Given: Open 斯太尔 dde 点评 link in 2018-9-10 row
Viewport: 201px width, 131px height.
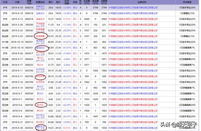Looking at the screenshot, I should pos(40,89).
